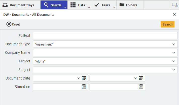Switch to the Lists tab
The width and height of the screenshot is (179, 105).
(78, 5)
